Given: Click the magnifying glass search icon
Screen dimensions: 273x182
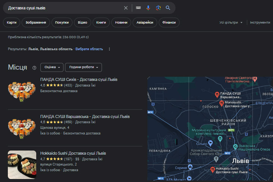Looking at the screenshot, I should tap(168, 8).
